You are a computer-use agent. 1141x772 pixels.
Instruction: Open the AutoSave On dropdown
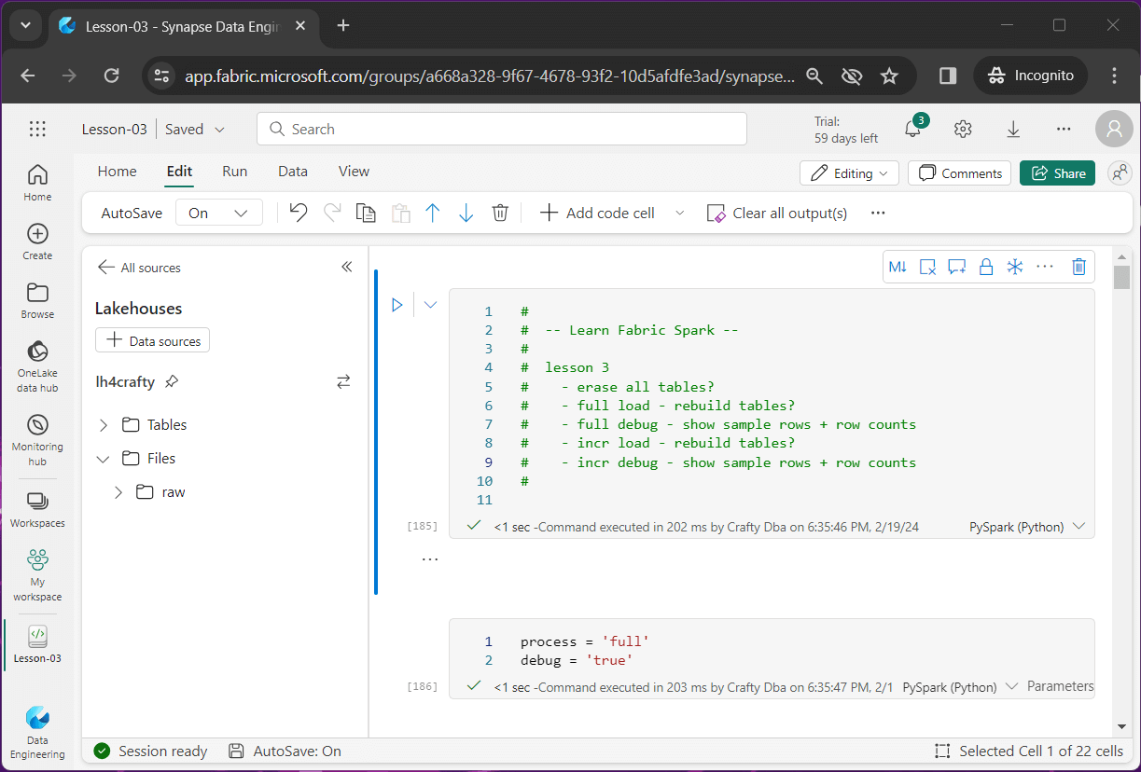[x=219, y=213]
